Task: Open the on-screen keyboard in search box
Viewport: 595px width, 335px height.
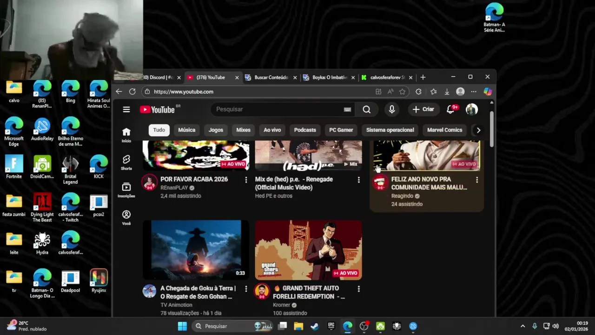Action: [347, 109]
